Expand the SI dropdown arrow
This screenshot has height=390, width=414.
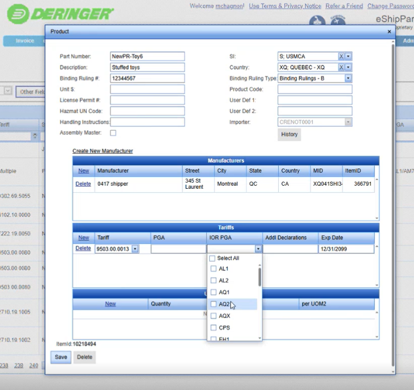pyautogui.click(x=349, y=56)
